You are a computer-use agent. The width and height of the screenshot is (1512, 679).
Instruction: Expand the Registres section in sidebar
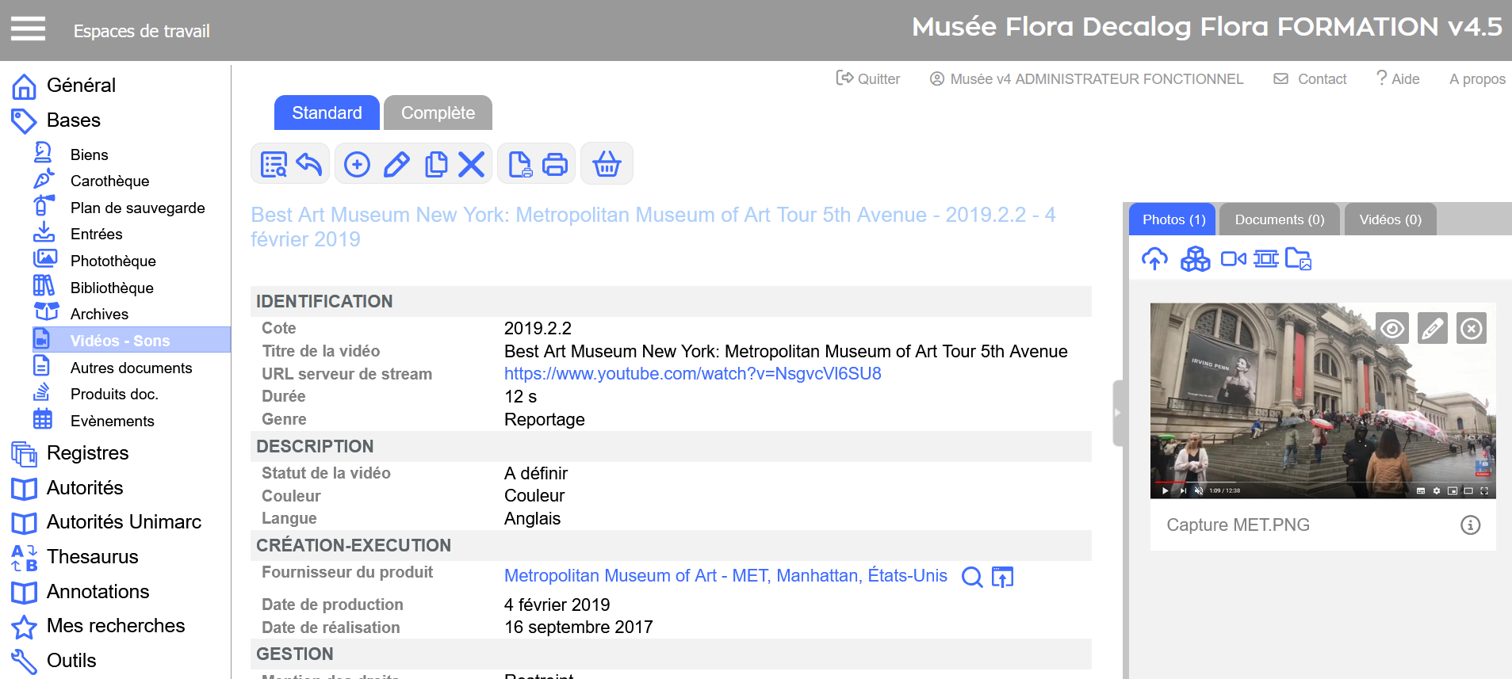coord(87,453)
